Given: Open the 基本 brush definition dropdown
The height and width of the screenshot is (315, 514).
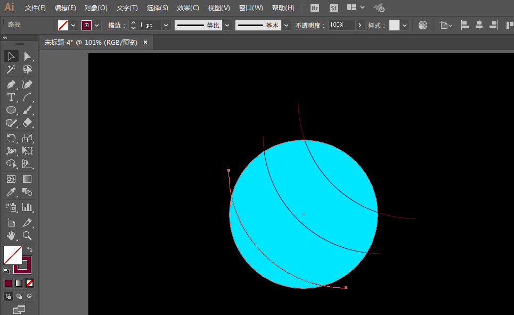Looking at the screenshot, I should (287, 25).
